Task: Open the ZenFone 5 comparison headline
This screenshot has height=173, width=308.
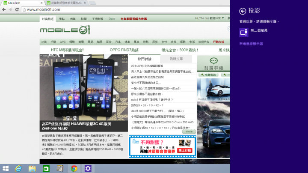Action: click(x=77, y=126)
